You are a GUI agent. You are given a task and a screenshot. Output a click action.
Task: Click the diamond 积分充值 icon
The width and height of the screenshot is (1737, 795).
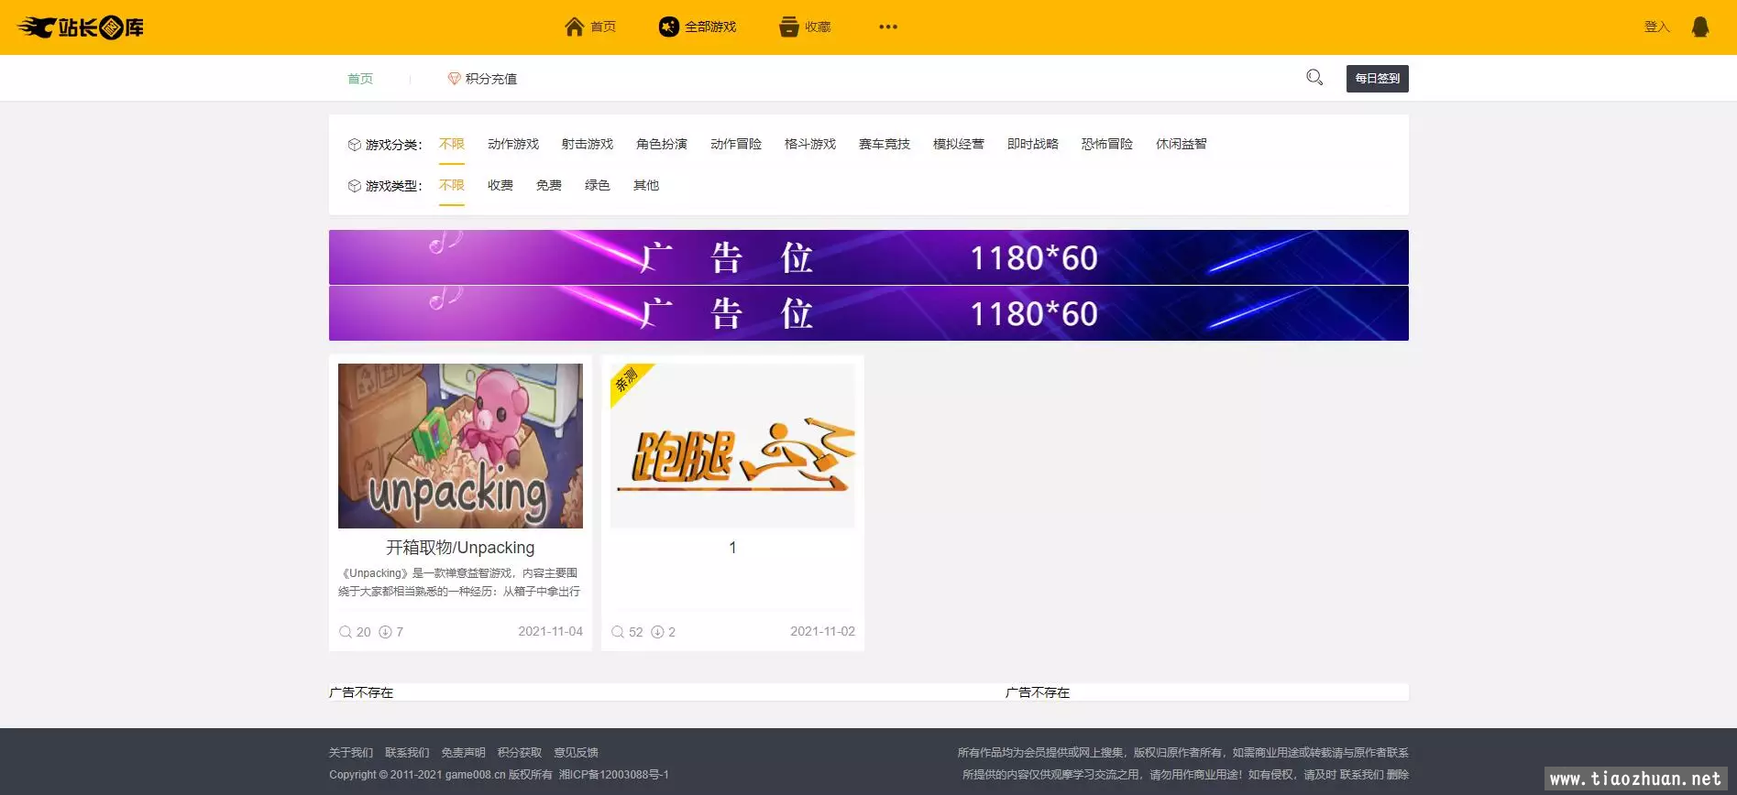click(x=454, y=79)
